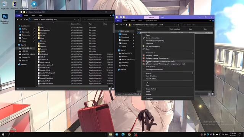Open AMT folder in Photoshop 2022 window
The height and width of the screenshot is (137, 244).
click(42, 27)
